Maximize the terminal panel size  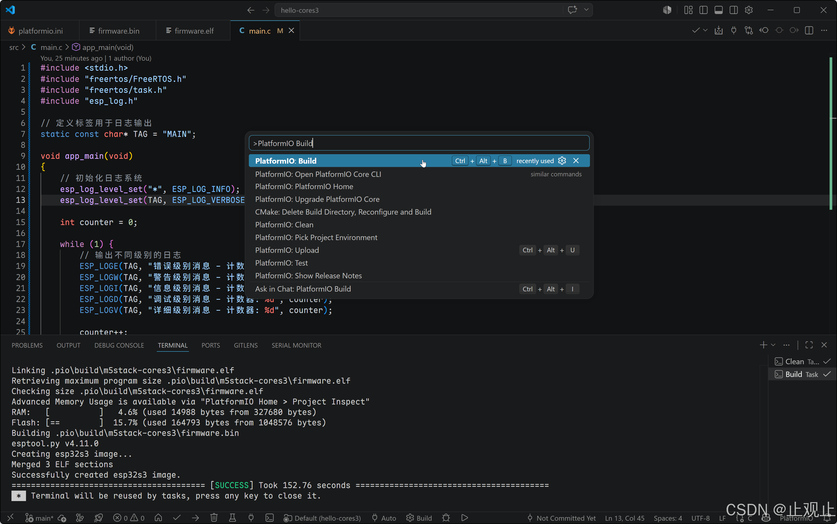pyautogui.click(x=809, y=345)
